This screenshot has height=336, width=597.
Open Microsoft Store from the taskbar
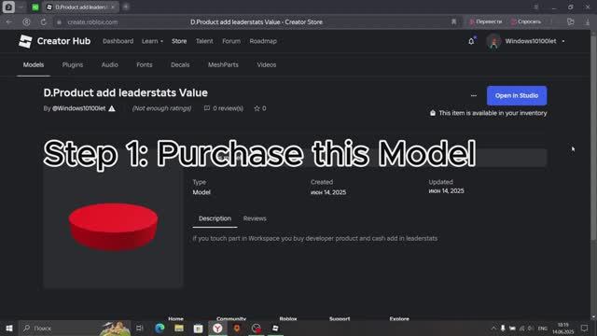pos(198,328)
